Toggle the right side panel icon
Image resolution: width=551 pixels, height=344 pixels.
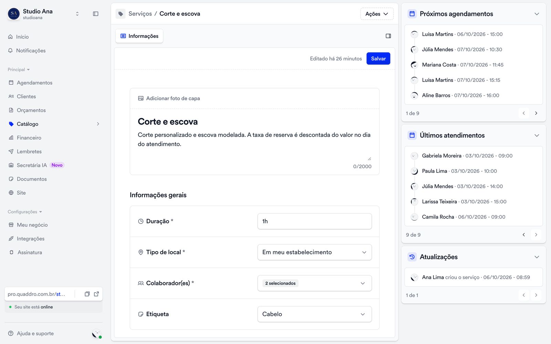(x=388, y=36)
